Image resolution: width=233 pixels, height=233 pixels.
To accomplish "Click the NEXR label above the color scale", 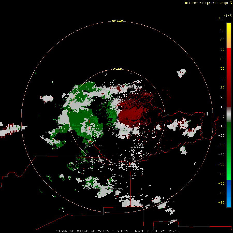I will (227, 16).
